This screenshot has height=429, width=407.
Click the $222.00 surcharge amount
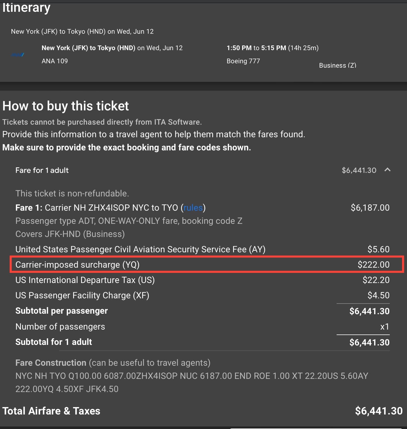pyautogui.click(x=373, y=265)
